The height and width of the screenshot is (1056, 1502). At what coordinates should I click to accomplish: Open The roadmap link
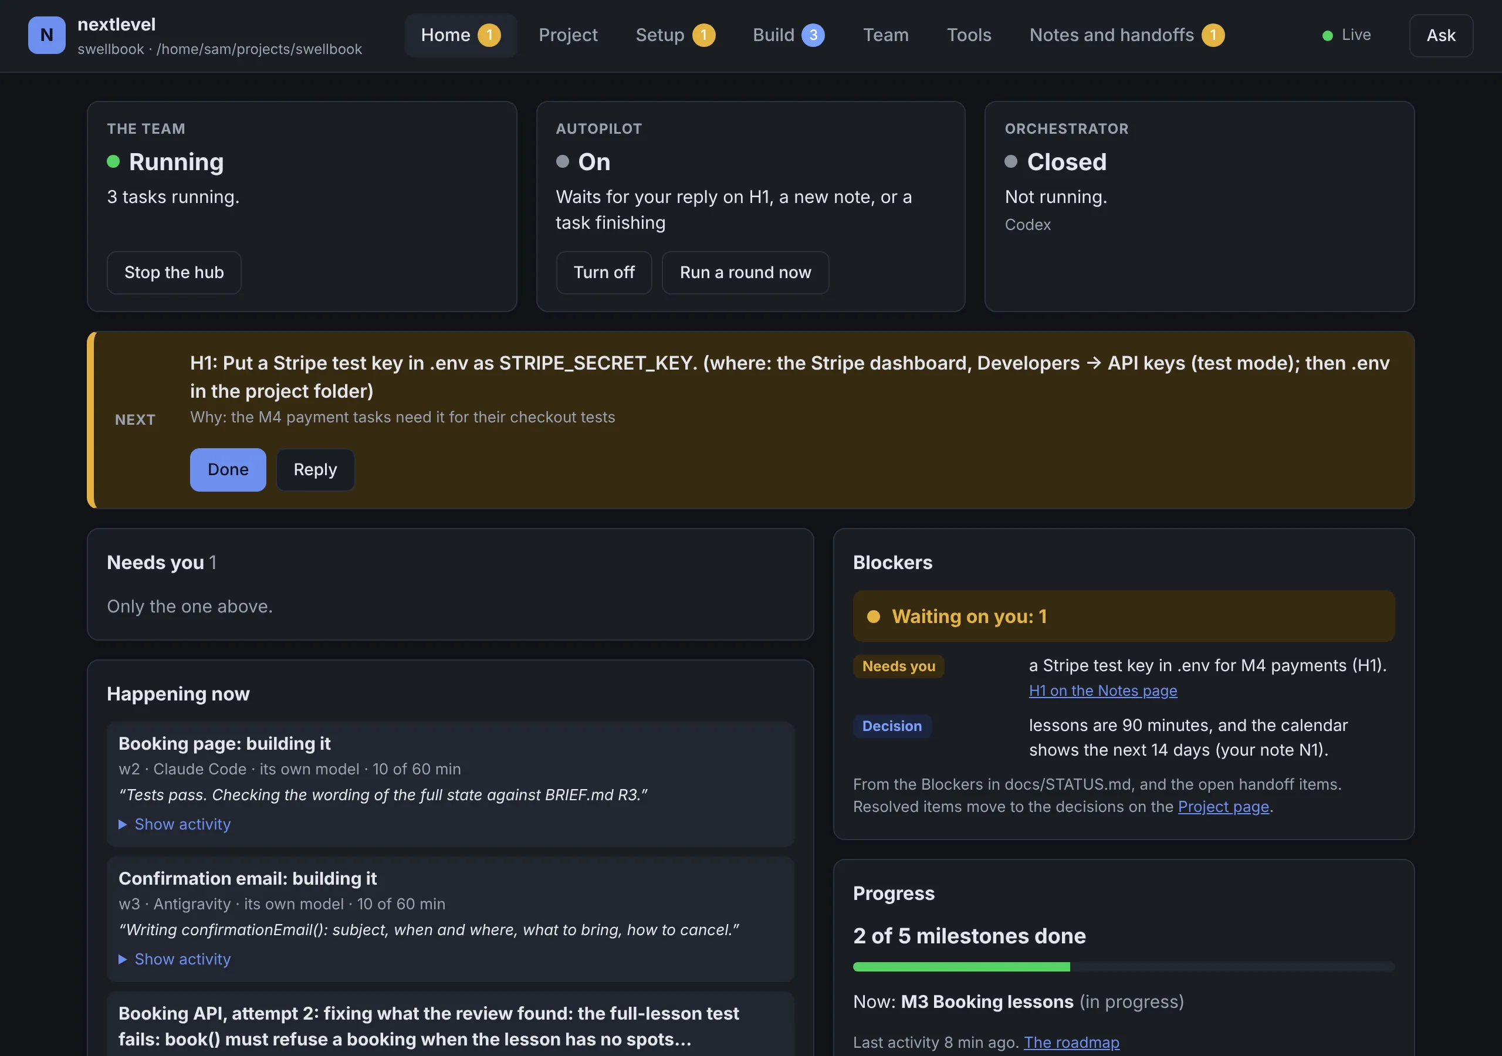pyautogui.click(x=1071, y=1043)
